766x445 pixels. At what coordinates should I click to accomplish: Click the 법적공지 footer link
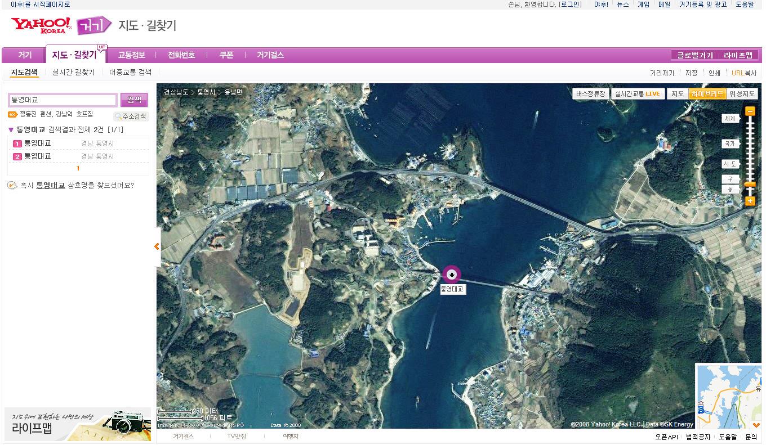698,437
